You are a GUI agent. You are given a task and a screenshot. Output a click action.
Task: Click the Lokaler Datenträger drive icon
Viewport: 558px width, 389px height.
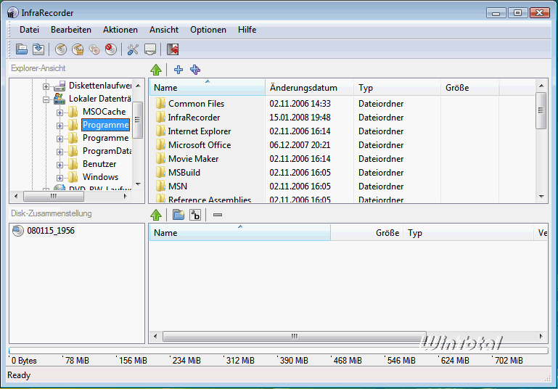60,99
